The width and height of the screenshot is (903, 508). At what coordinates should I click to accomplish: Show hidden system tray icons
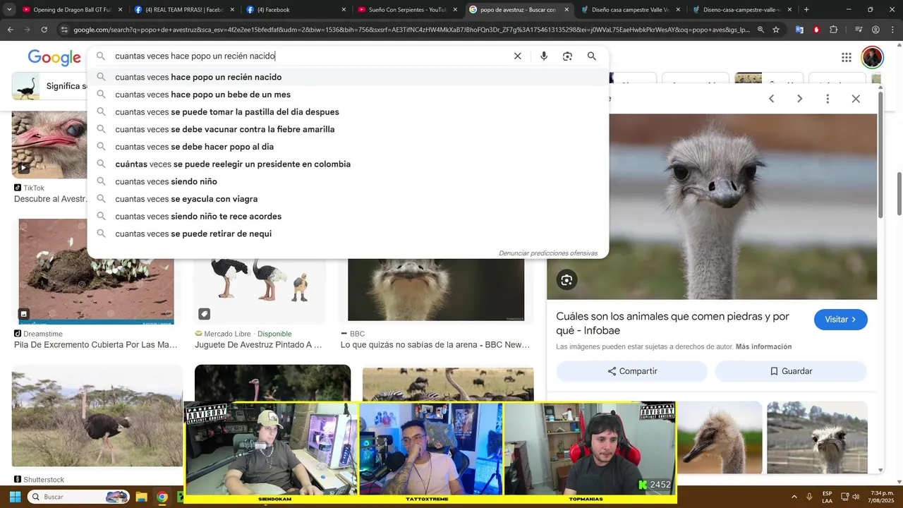click(x=794, y=497)
